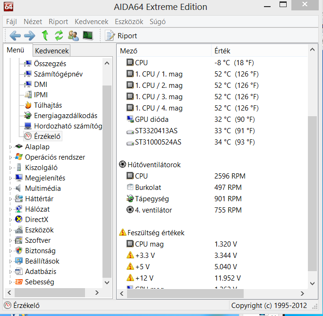The image size is (323, 316).
Task: Open the Fájl menu
Action: click(x=11, y=22)
